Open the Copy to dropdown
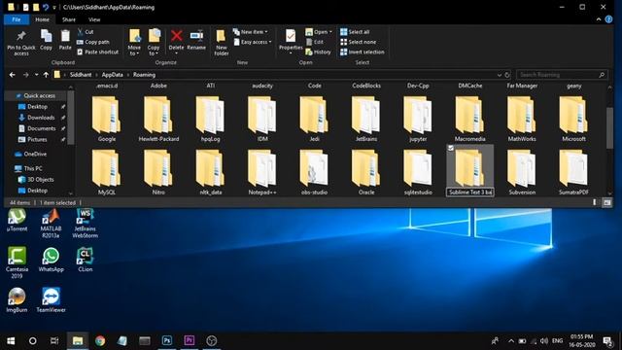 click(x=154, y=42)
